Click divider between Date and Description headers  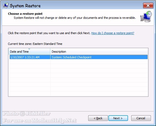(x=50, y=52)
